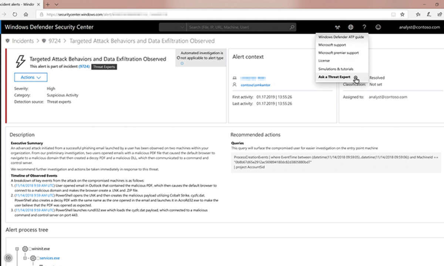Click the Recommended actions heading
Image resolution: width=444 pixels, height=266 pixels.
(x=255, y=134)
